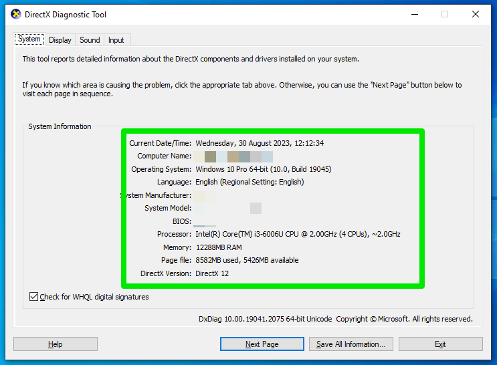The height and width of the screenshot is (365, 497).
Task: Click the System Information group heading
Action: [x=60, y=126]
